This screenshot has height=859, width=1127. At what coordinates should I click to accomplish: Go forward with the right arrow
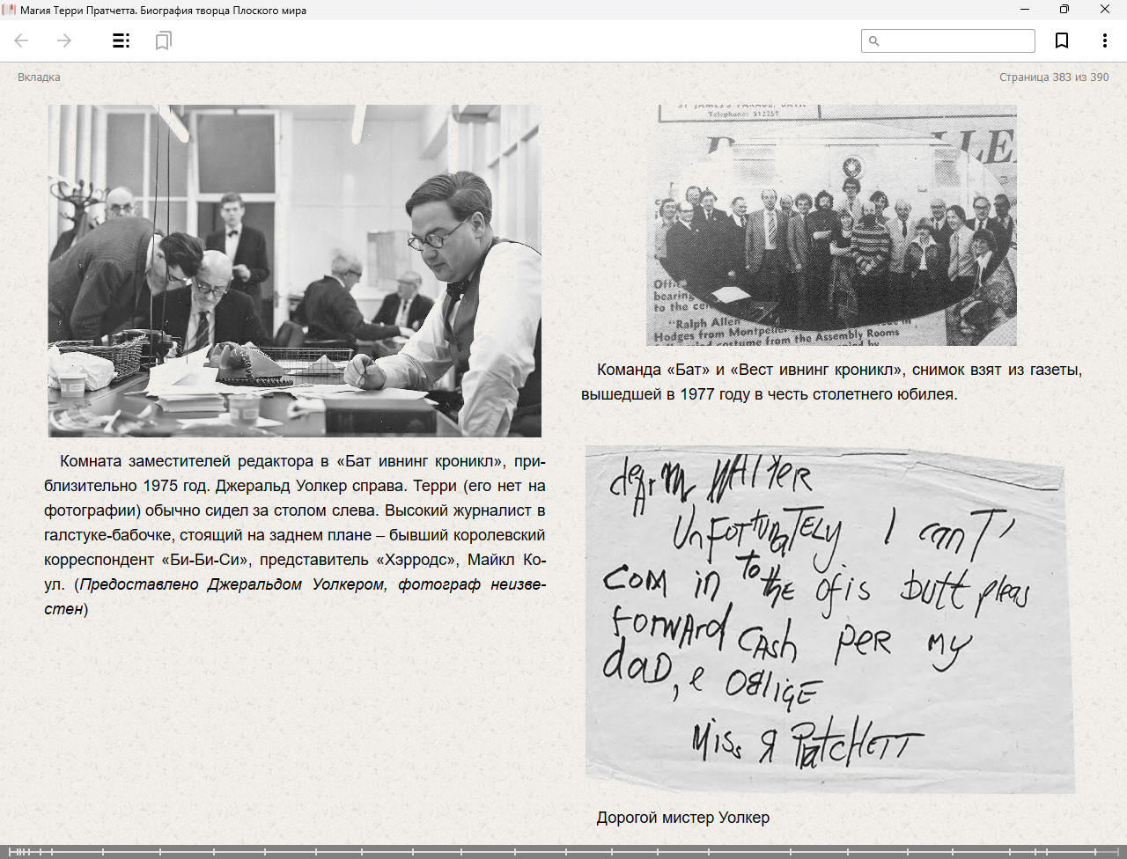point(64,40)
